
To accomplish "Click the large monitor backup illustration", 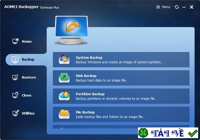I will pos(71,30).
